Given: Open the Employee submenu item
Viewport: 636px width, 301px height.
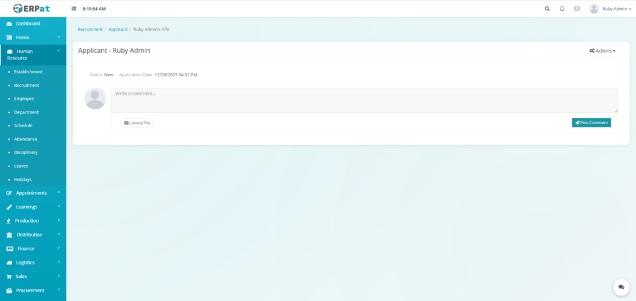Looking at the screenshot, I should pyautogui.click(x=24, y=99).
